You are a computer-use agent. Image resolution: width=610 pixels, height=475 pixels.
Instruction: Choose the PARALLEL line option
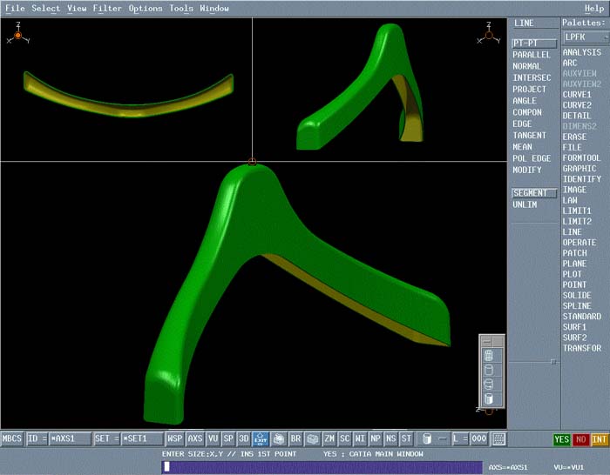click(532, 55)
